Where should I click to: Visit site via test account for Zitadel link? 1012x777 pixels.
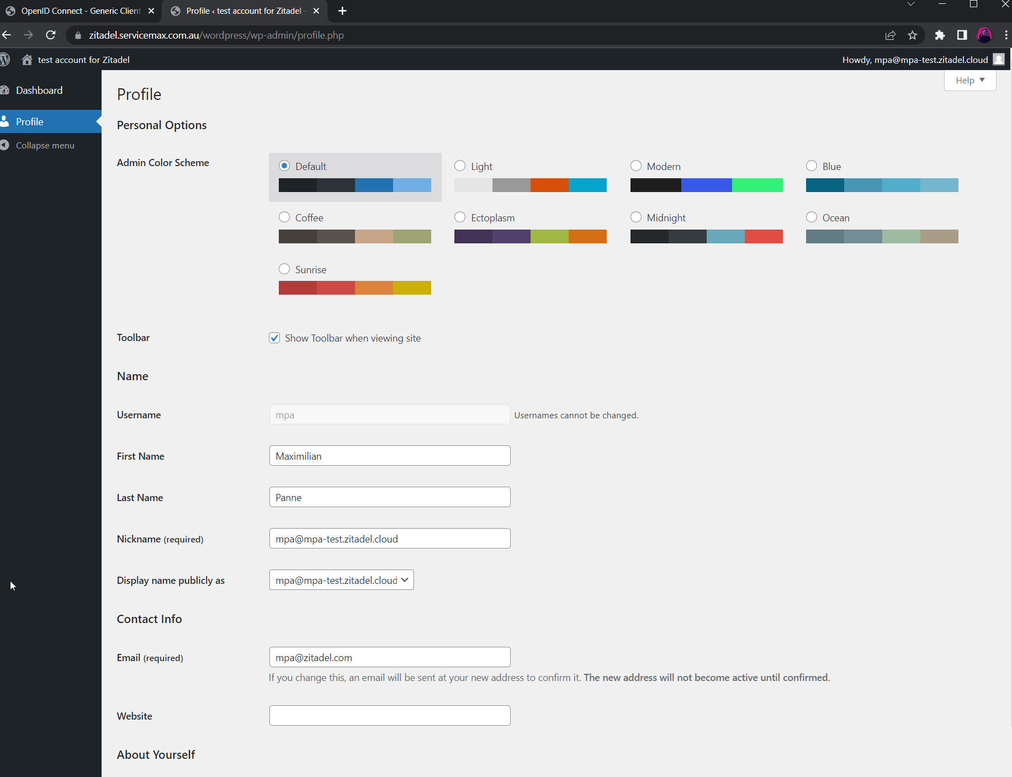click(83, 60)
